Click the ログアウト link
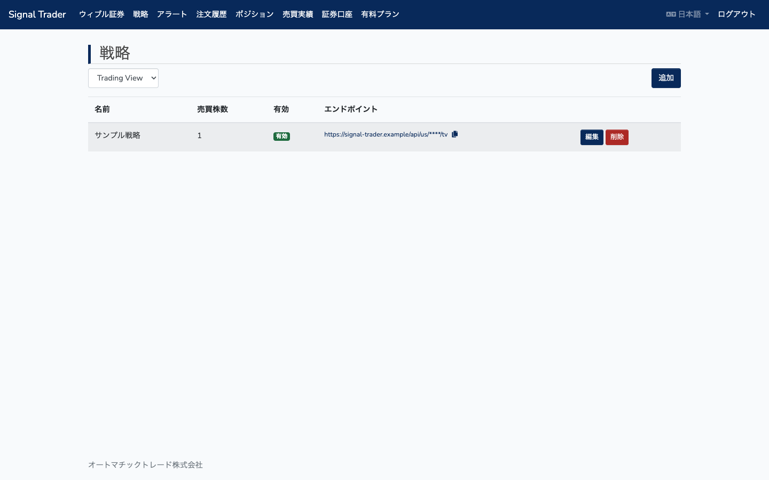This screenshot has height=480, width=769. coord(736,14)
